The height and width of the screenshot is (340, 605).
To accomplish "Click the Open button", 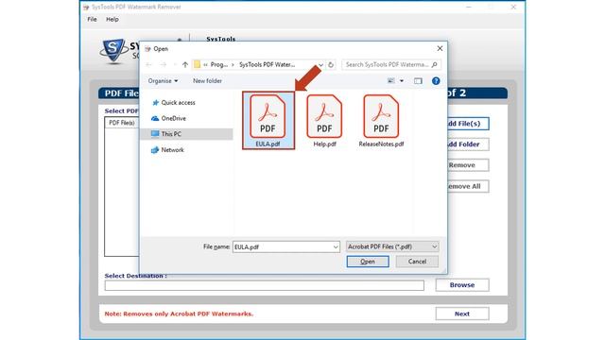I will [368, 262].
